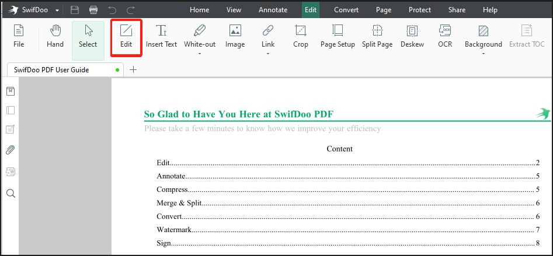
Task: Expand the Link dropdown arrow
Action: 268,54
